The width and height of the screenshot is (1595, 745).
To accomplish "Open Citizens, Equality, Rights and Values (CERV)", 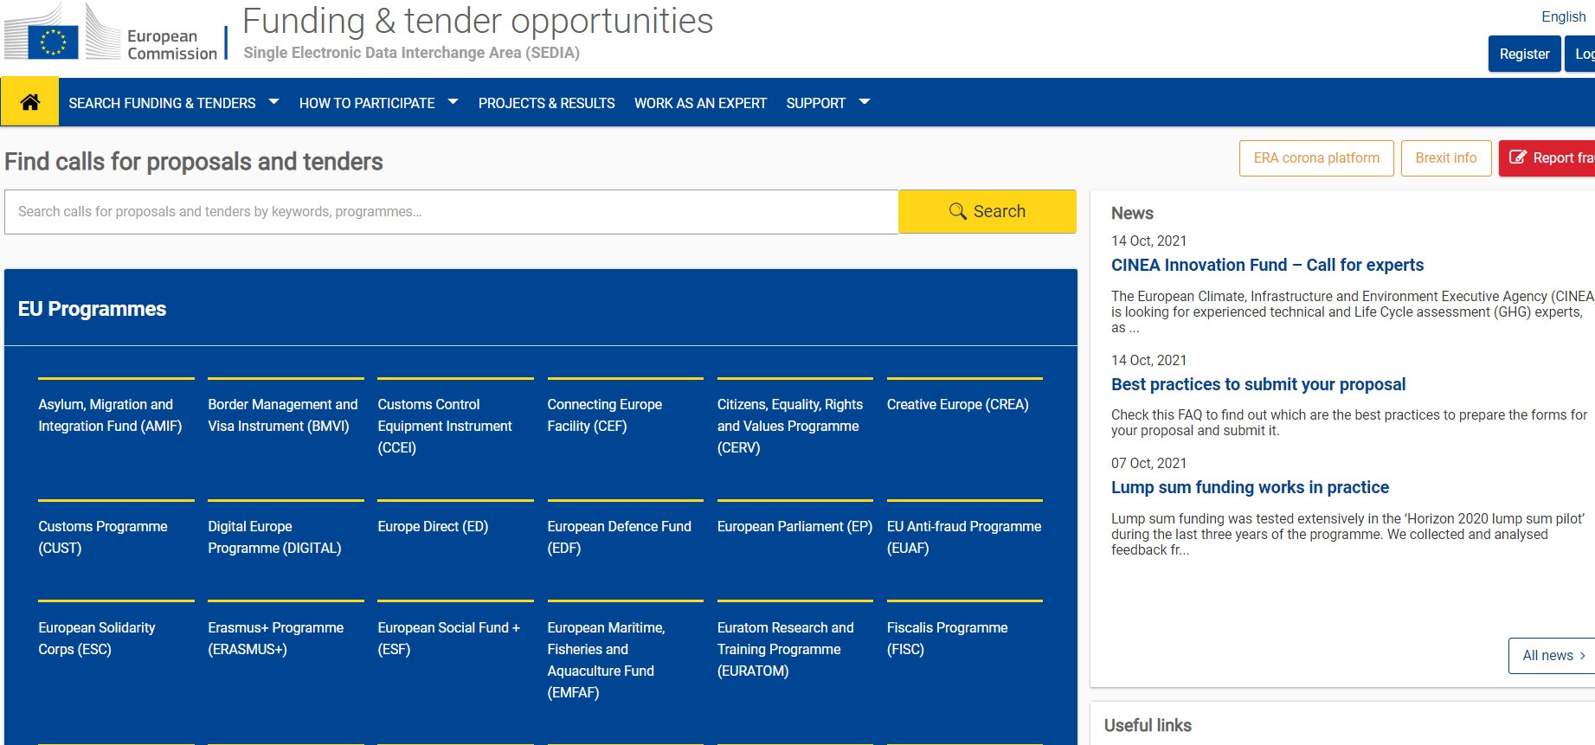I will tap(790, 426).
